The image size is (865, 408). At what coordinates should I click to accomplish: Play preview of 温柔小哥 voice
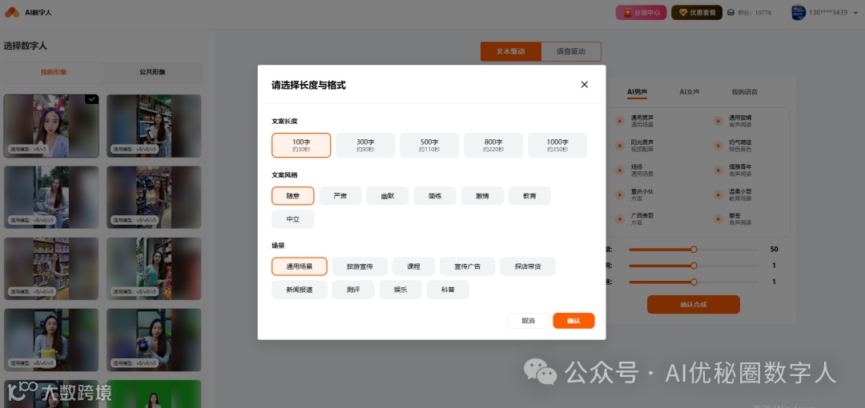pos(718,194)
